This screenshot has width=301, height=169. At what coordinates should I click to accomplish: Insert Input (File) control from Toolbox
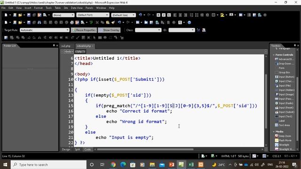click(x=283, y=85)
